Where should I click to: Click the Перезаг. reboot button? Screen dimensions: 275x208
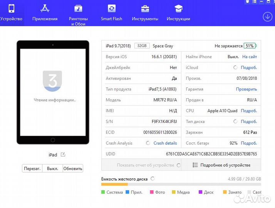32,169
